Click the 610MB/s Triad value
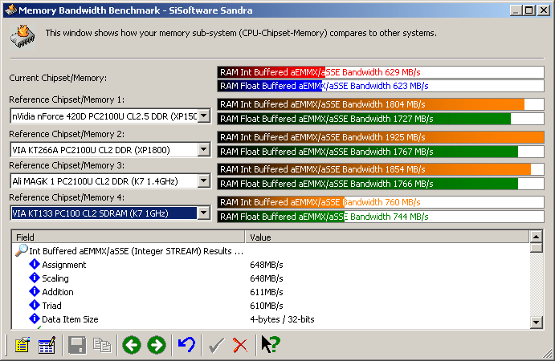 pos(266,306)
